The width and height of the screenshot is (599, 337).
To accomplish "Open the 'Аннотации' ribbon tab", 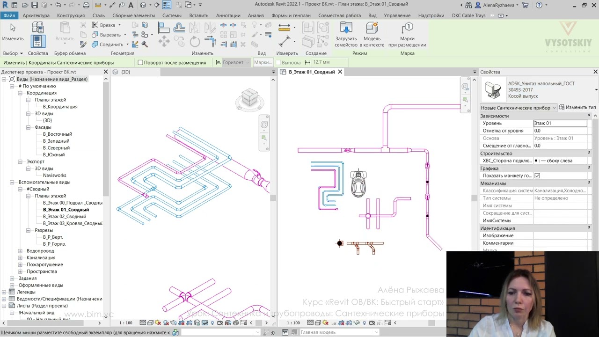I will coord(228,15).
